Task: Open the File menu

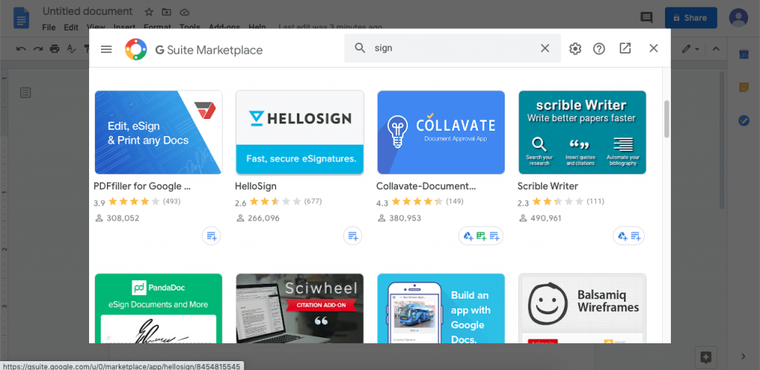Action: coord(48,27)
